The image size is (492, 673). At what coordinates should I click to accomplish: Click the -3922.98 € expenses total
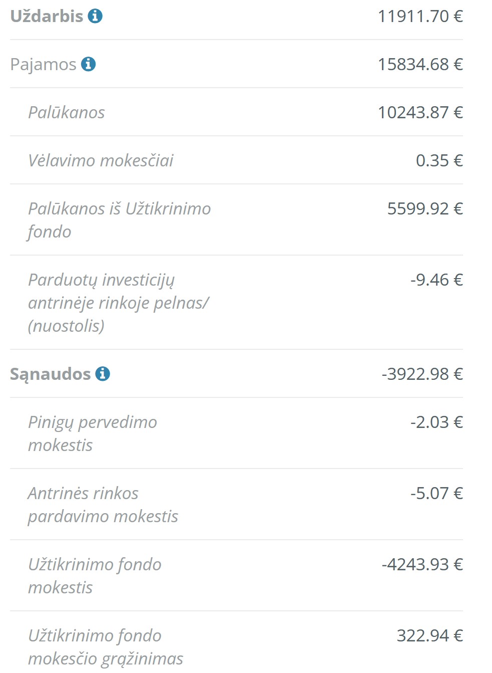coord(422,374)
